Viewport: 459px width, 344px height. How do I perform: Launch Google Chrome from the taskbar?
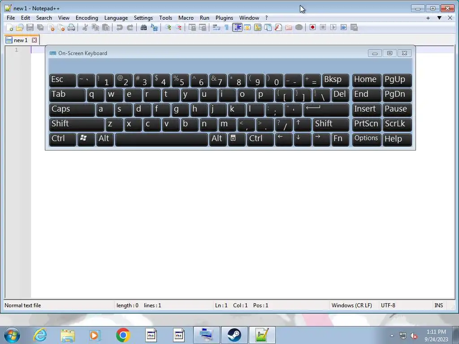[123, 335]
